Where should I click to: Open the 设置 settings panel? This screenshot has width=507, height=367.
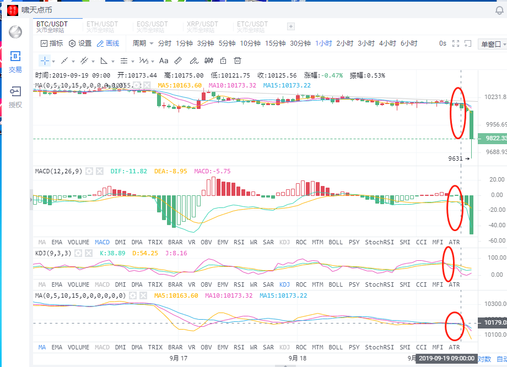click(80, 43)
